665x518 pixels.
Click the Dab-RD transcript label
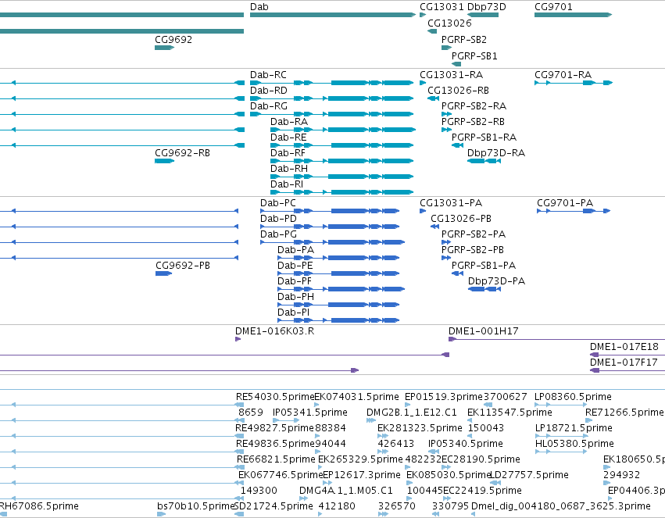(x=269, y=91)
